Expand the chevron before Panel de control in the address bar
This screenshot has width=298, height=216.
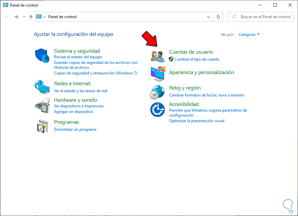tap(44, 17)
